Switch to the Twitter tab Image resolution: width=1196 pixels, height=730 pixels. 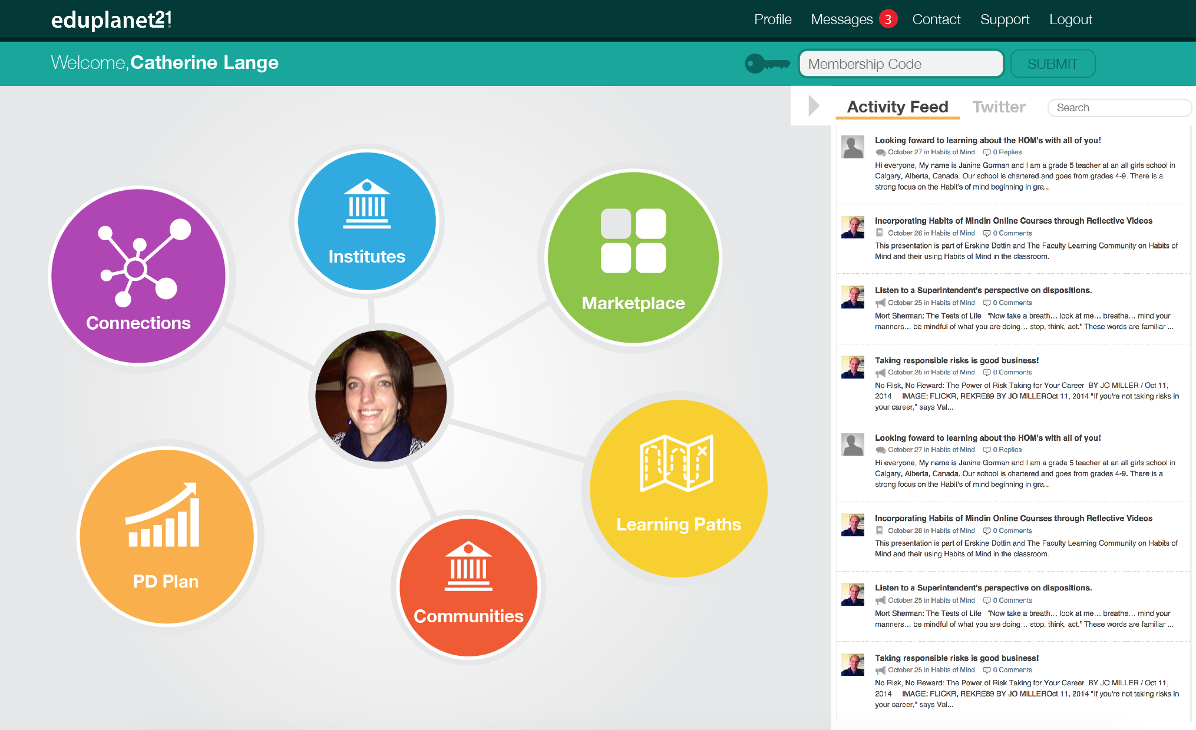tap(999, 107)
